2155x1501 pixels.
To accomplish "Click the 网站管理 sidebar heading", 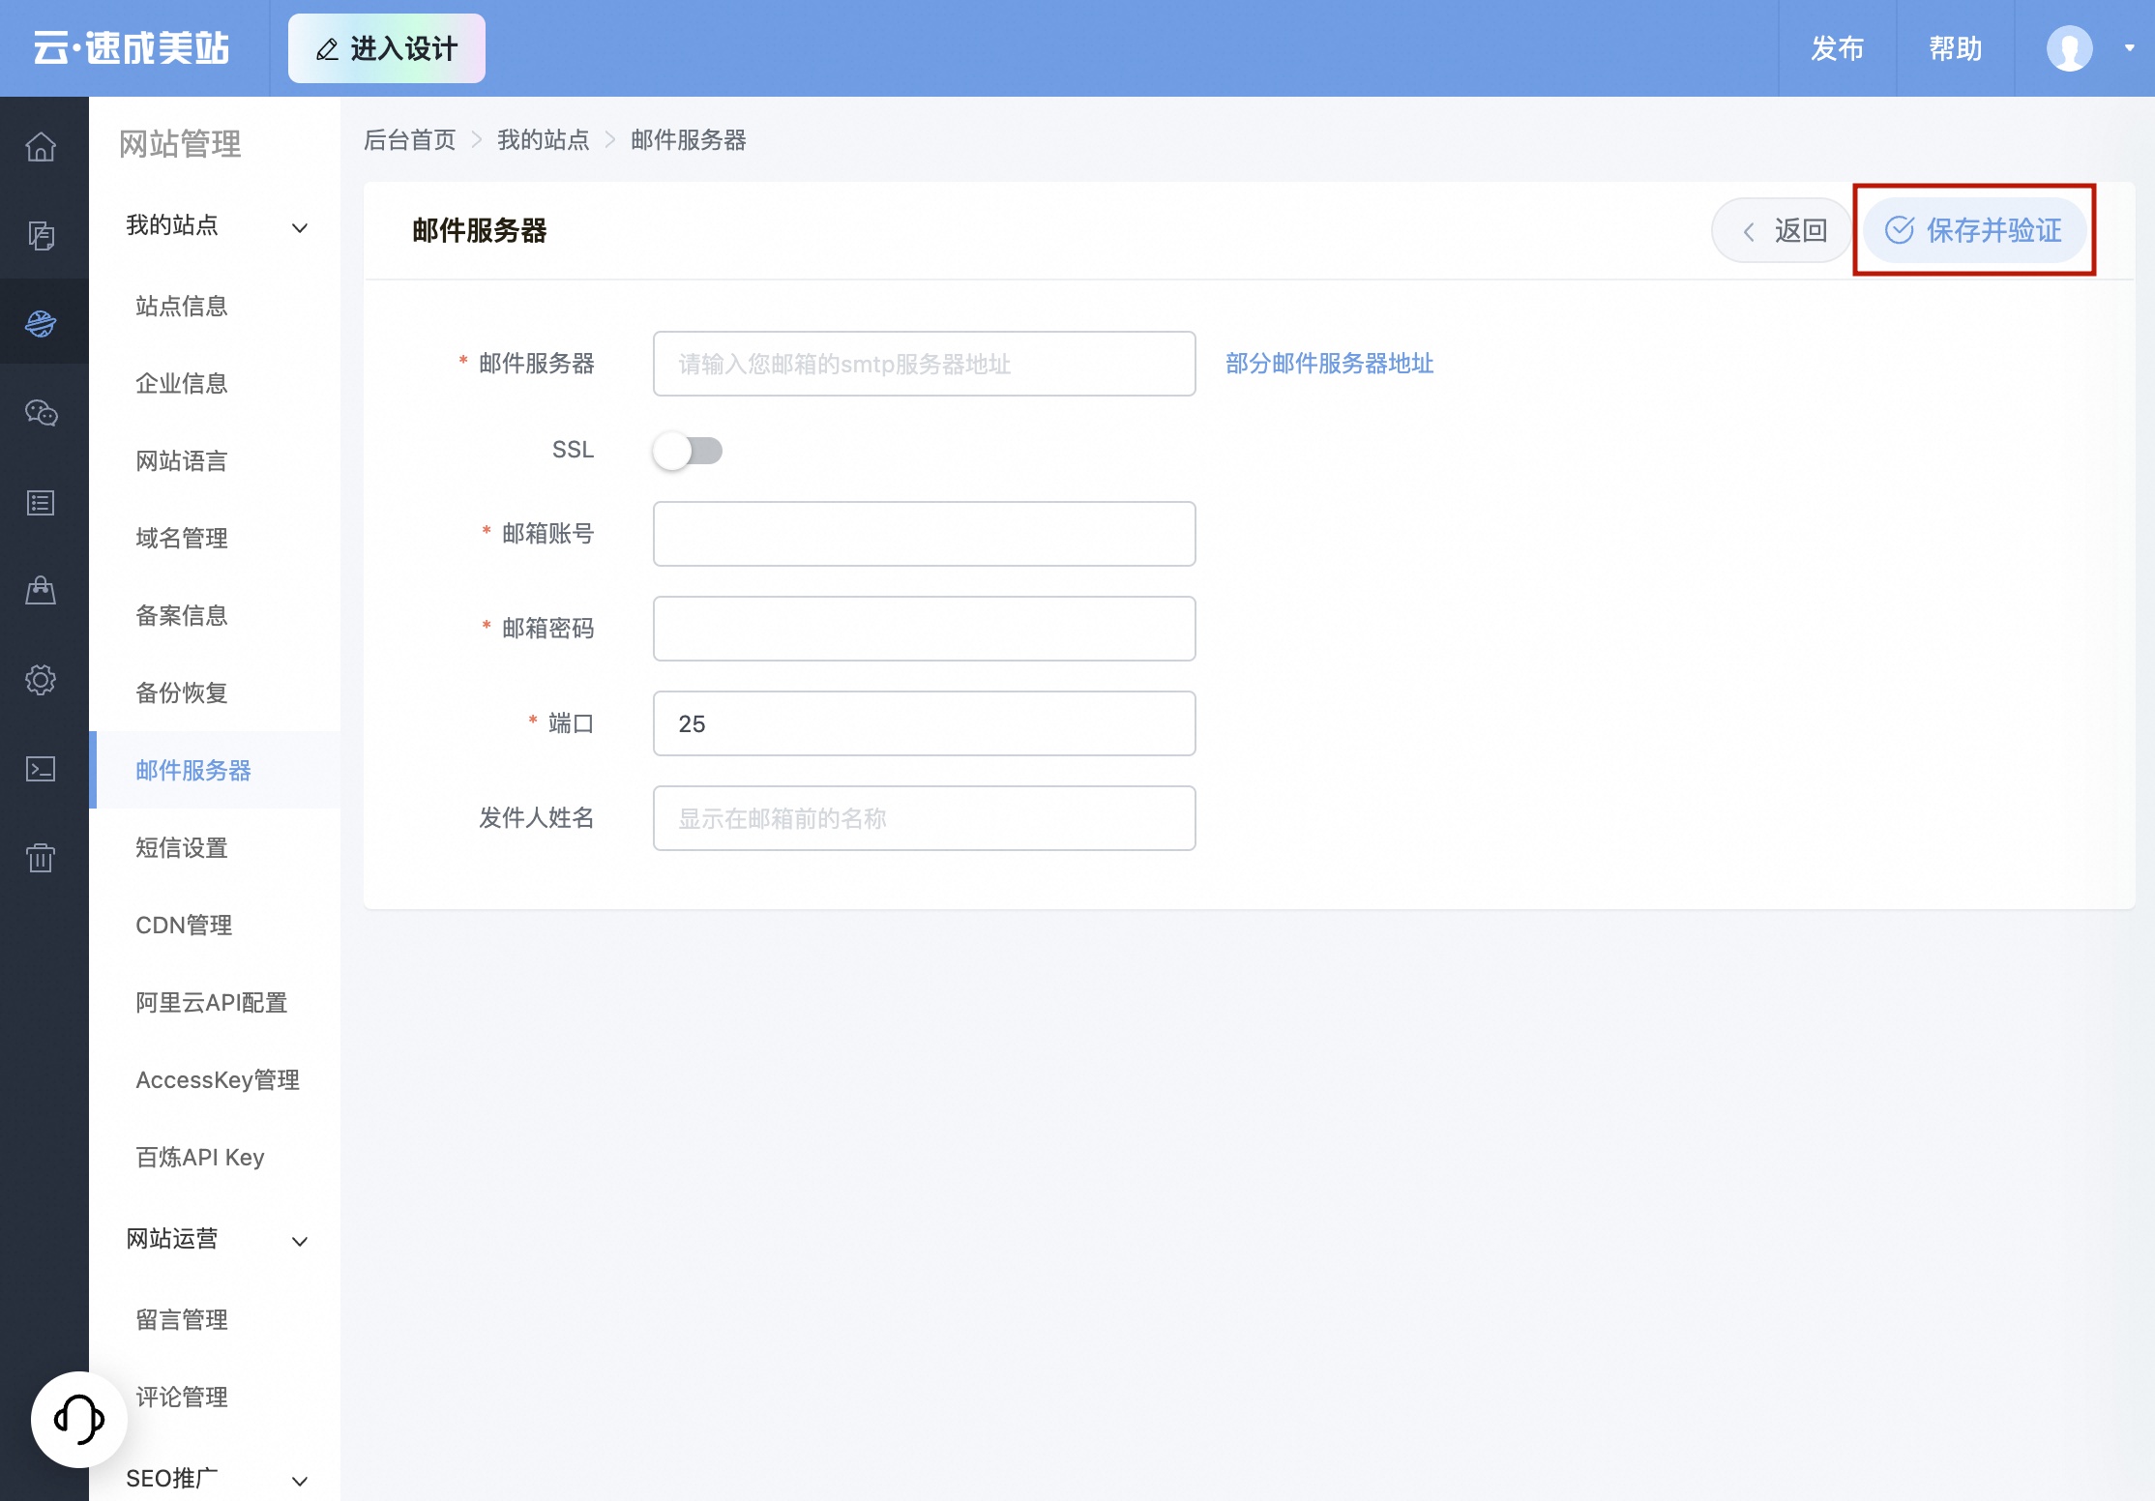I will (180, 144).
